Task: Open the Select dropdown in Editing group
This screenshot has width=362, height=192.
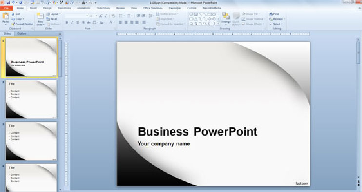Action: (276, 24)
